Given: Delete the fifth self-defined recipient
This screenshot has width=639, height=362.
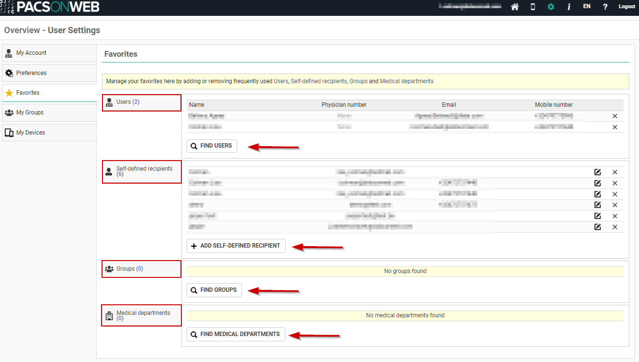Looking at the screenshot, I should coord(614,216).
